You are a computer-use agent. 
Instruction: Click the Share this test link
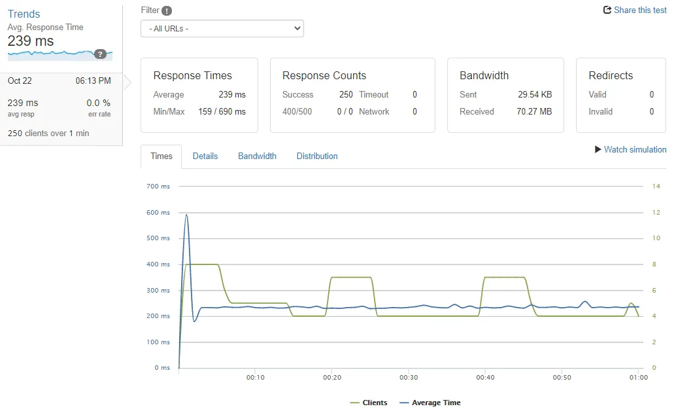tap(639, 10)
